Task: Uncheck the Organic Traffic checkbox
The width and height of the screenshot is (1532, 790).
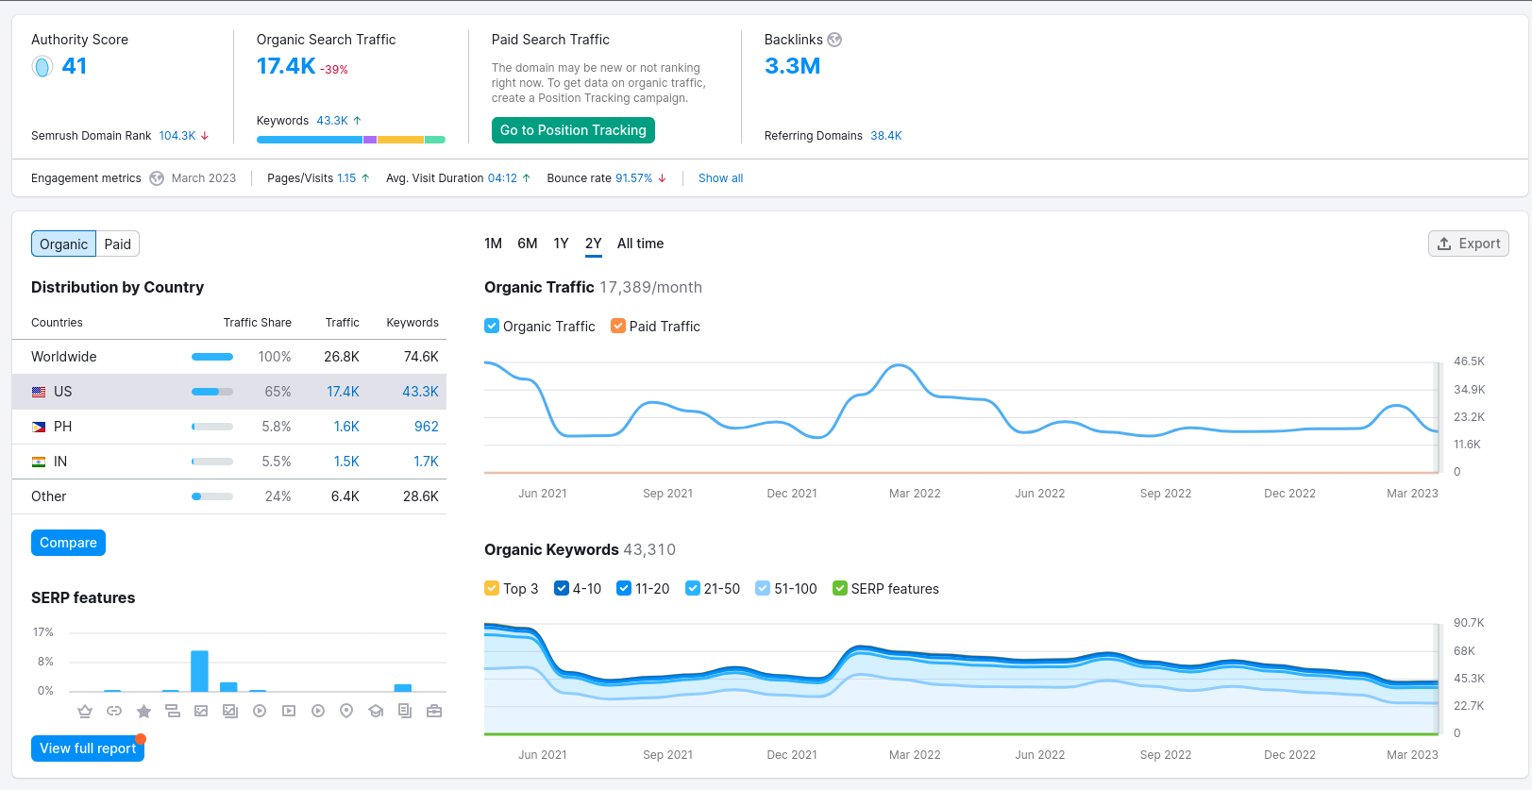Action: tap(492, 326)
